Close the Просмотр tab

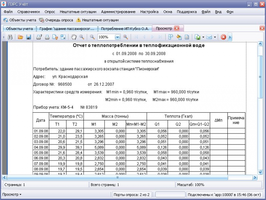[x=177, y=28]
